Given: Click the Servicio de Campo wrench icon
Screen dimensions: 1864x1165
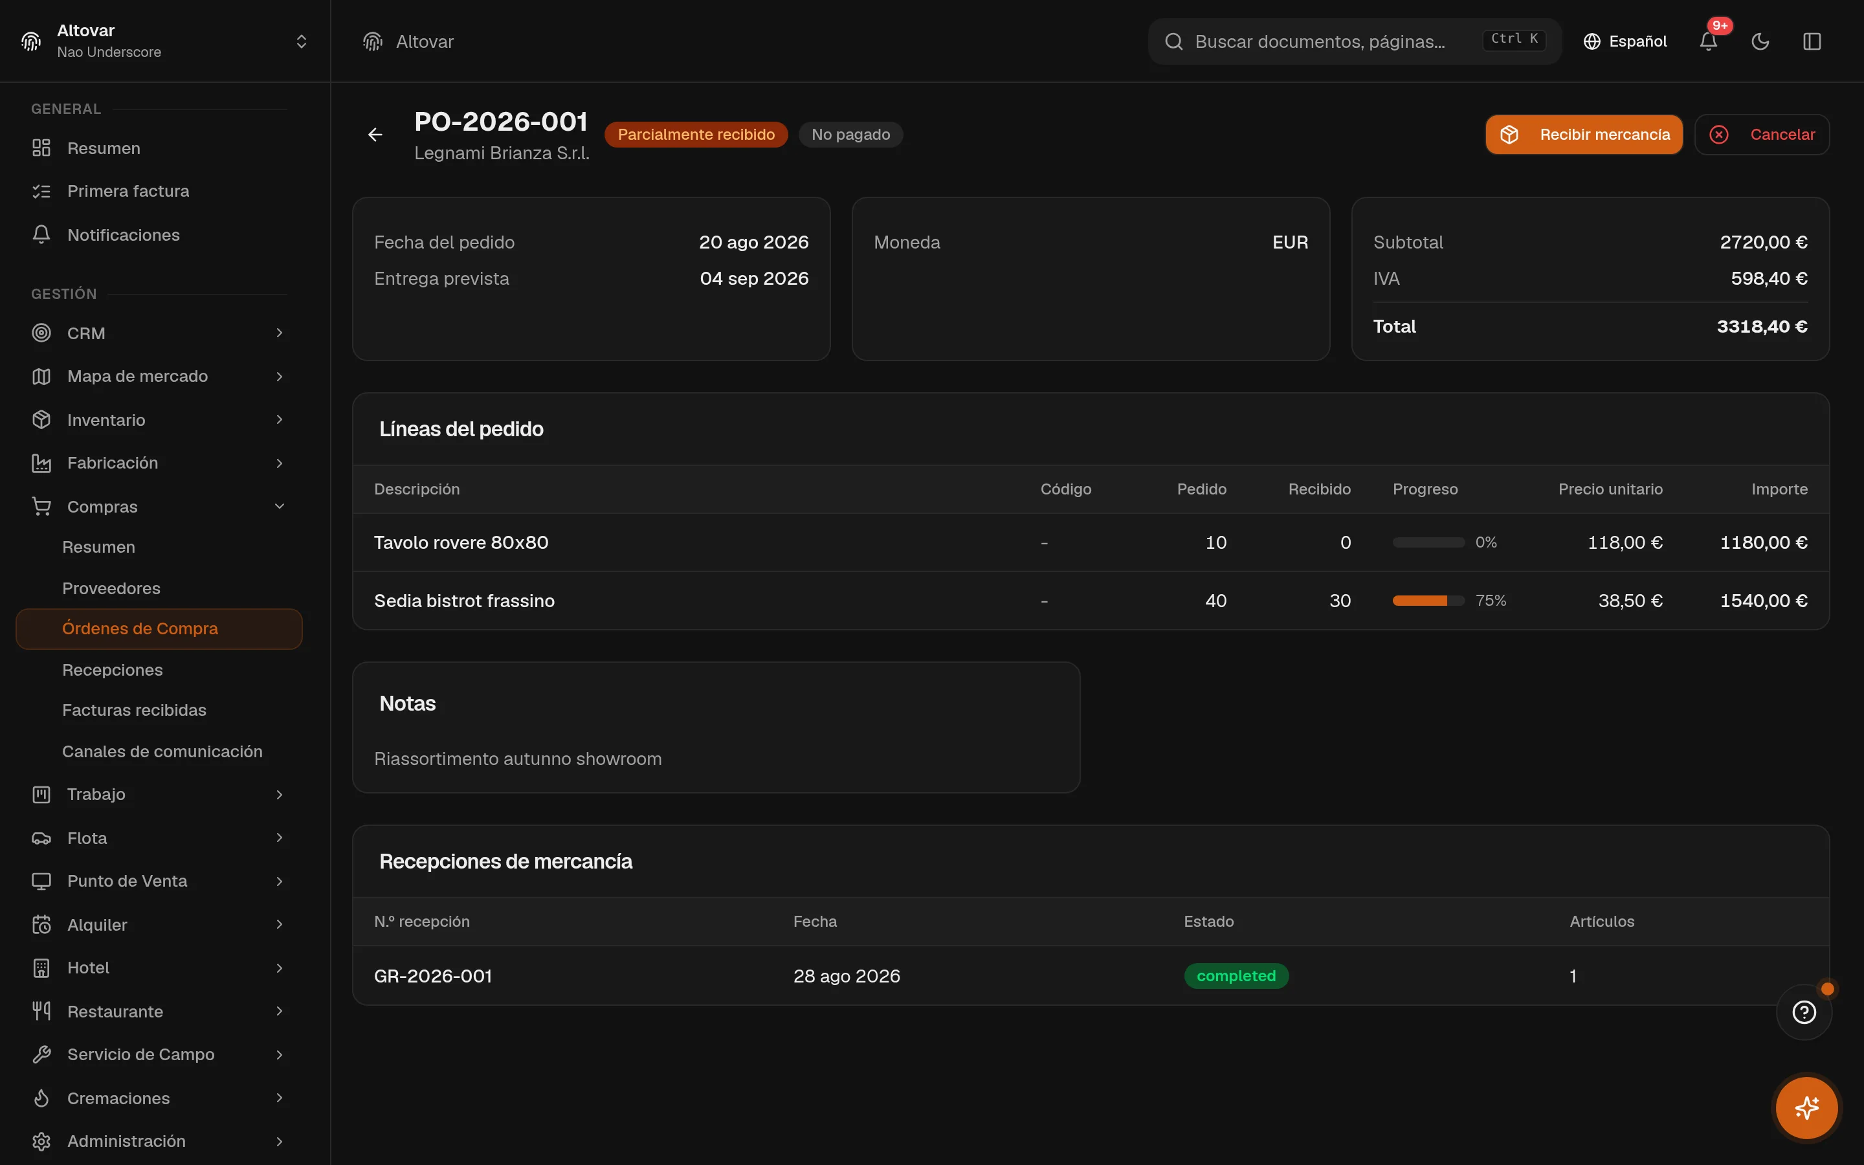Looking at the screenshot, I should coord(41,1054).
